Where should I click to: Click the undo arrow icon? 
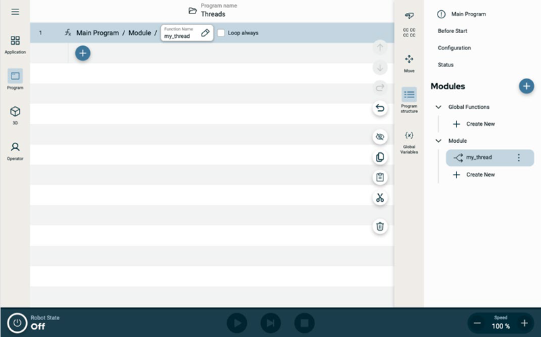click(380, 108)
